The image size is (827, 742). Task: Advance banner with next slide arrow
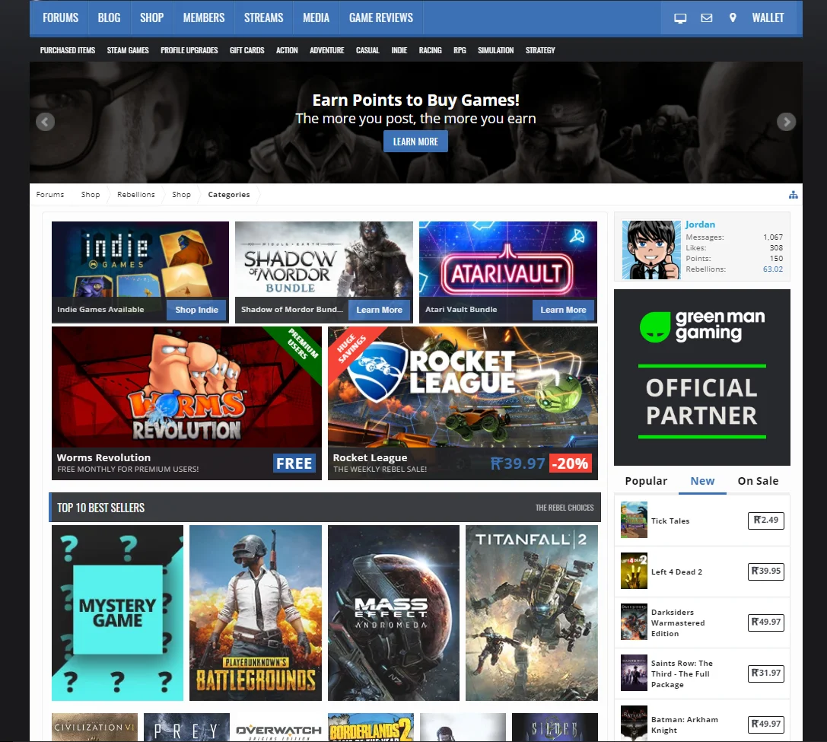click(786, 122)
